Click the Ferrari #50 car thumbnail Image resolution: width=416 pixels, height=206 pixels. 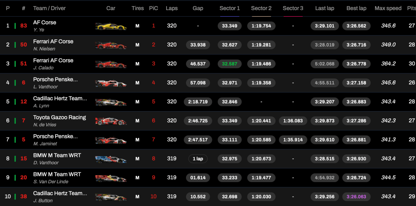coord(111,45)
